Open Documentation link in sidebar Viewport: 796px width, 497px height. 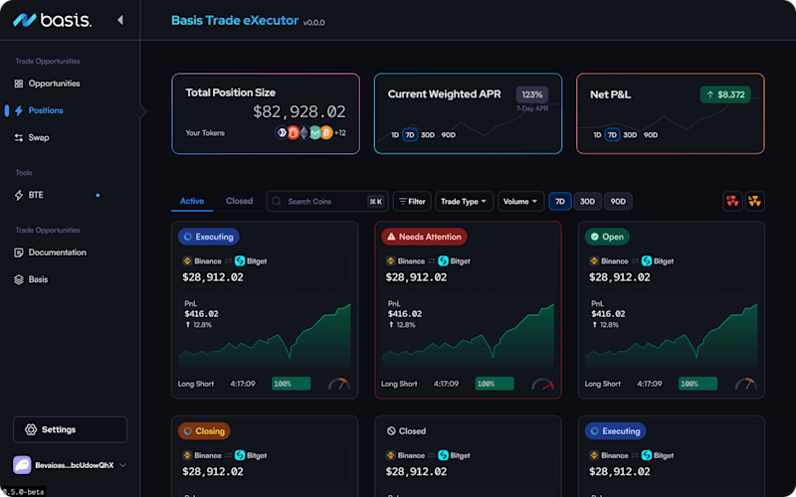pyautogui.click(x=51, y=252)
